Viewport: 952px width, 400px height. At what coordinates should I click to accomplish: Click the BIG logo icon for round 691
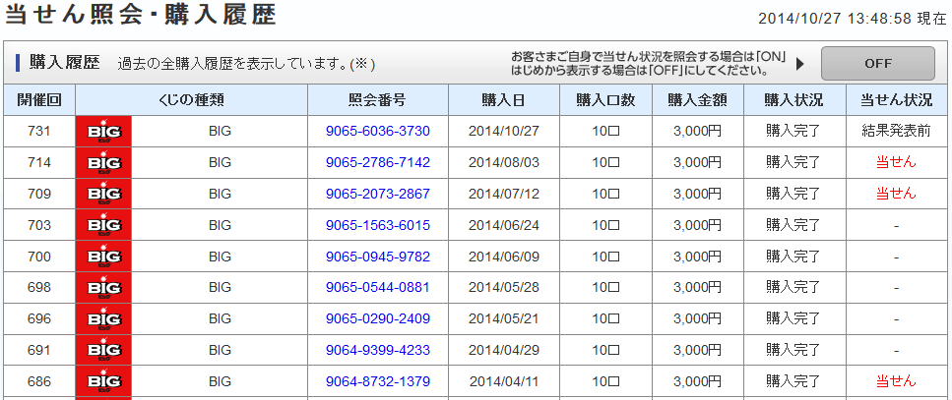(103, 350)
